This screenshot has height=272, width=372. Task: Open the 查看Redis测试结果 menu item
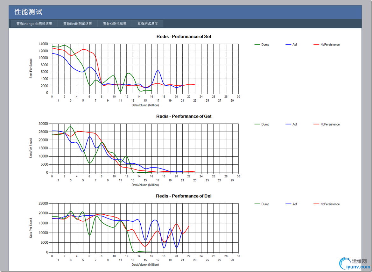[x=77, y=24]
